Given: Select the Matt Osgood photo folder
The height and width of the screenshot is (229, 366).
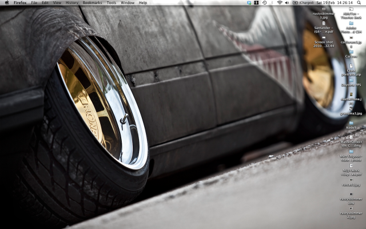Looking at the screenshot, I should (x=351, y=156).
